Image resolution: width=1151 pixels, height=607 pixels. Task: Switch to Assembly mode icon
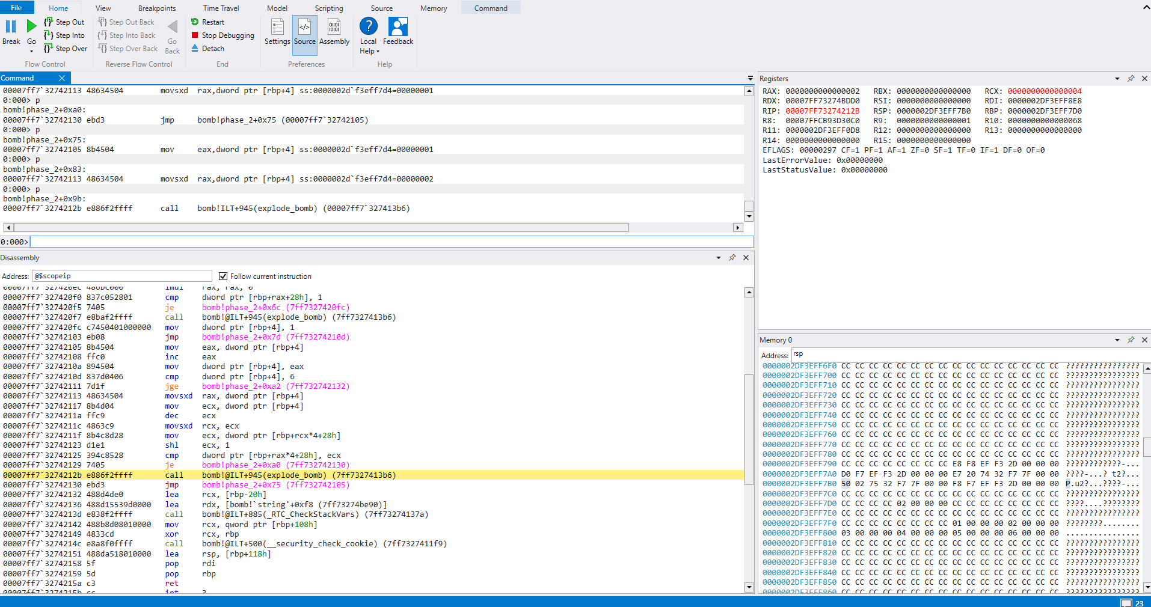click(x=334, y=27)
